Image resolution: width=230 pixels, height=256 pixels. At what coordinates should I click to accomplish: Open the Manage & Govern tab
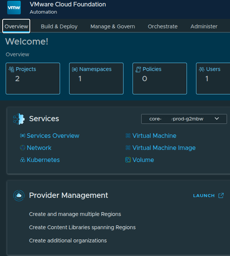click(x=113, y=26)
